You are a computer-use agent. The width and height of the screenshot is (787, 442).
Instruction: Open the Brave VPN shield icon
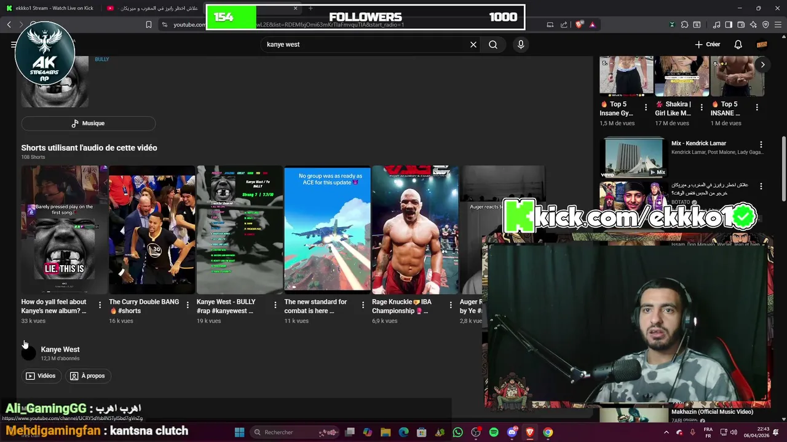coord(765,25)
